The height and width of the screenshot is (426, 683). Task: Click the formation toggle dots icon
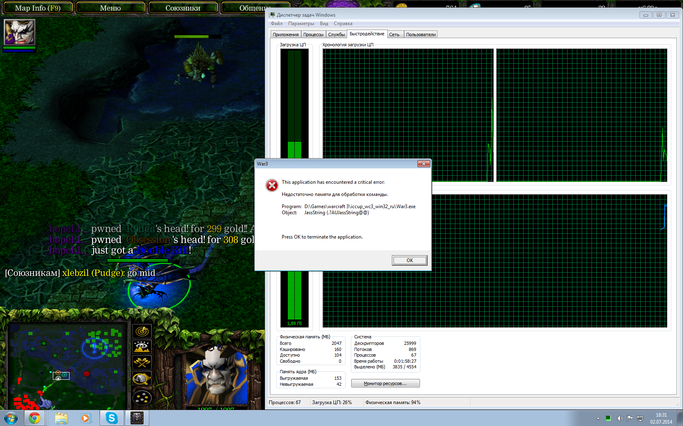tap(142, 398)
